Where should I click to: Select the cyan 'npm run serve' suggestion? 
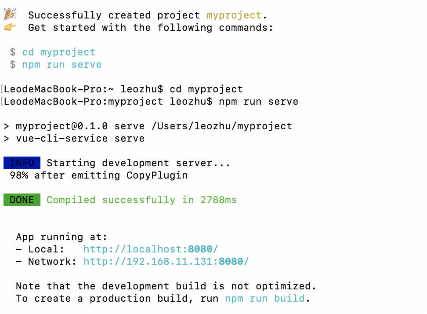(x=62, y=65)
